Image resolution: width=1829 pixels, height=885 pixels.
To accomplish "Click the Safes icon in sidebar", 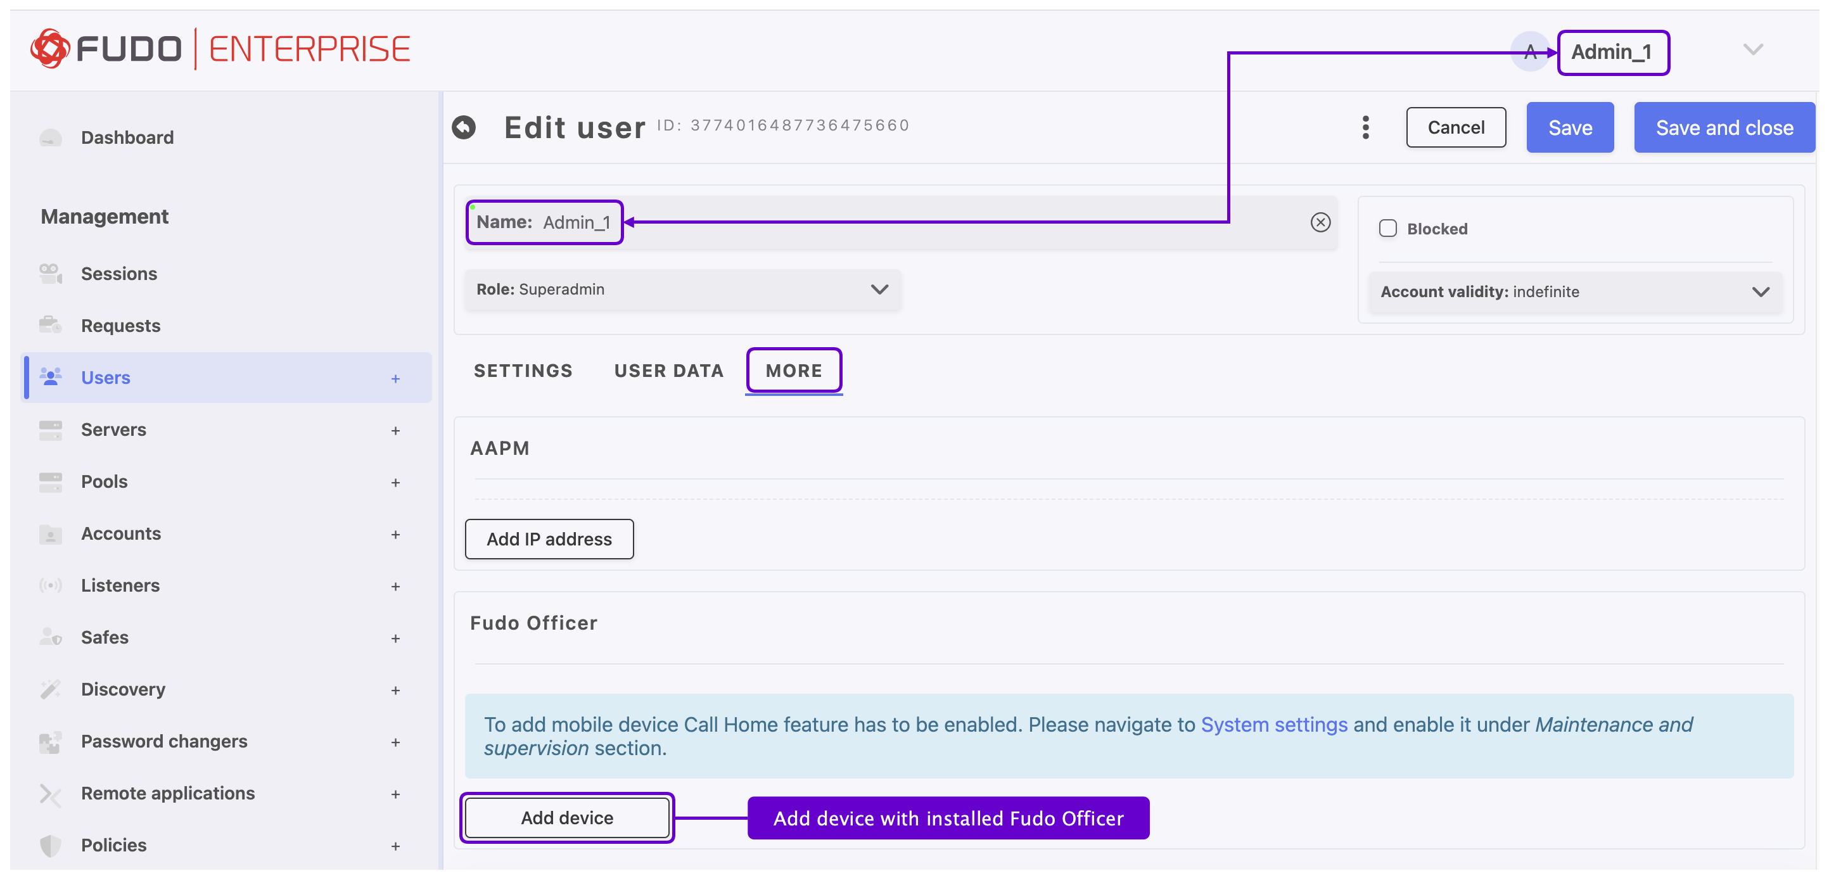I will [x=51, y=637].
